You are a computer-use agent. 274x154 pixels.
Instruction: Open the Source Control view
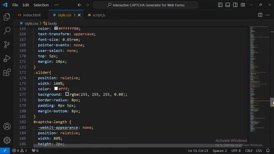click(7, 44)
